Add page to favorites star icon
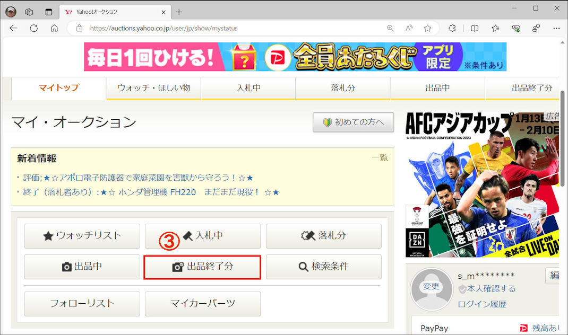The height and width of the screenshot is (335, 568). (x=427, y=28)
